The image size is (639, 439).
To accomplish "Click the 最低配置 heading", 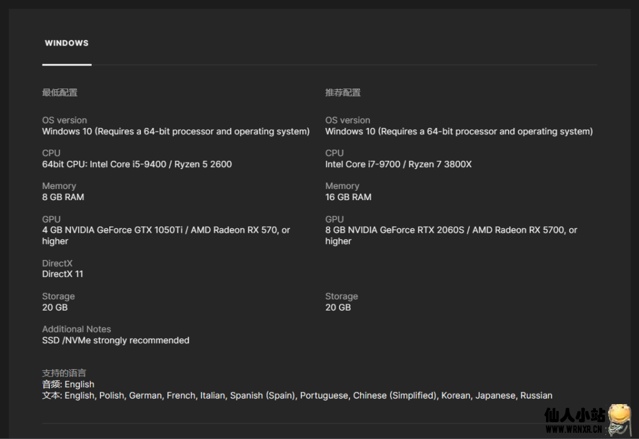I will click(60, 93).
